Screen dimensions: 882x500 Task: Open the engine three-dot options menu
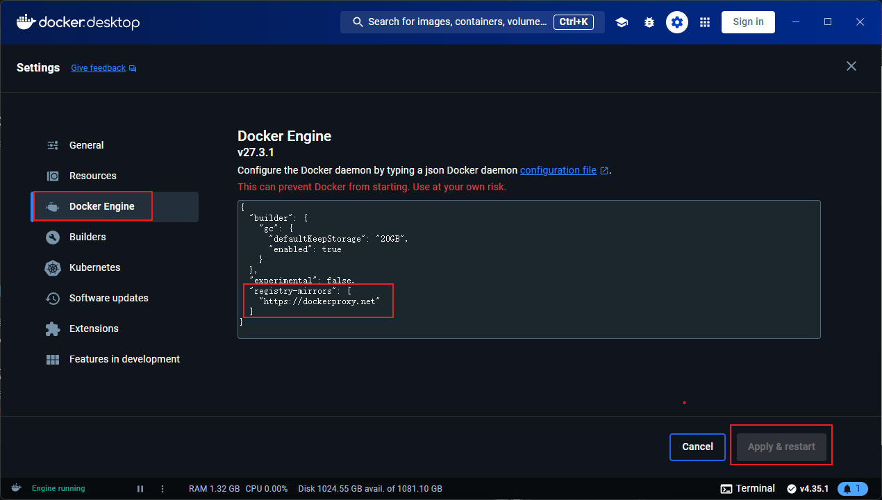coord(163,489)
